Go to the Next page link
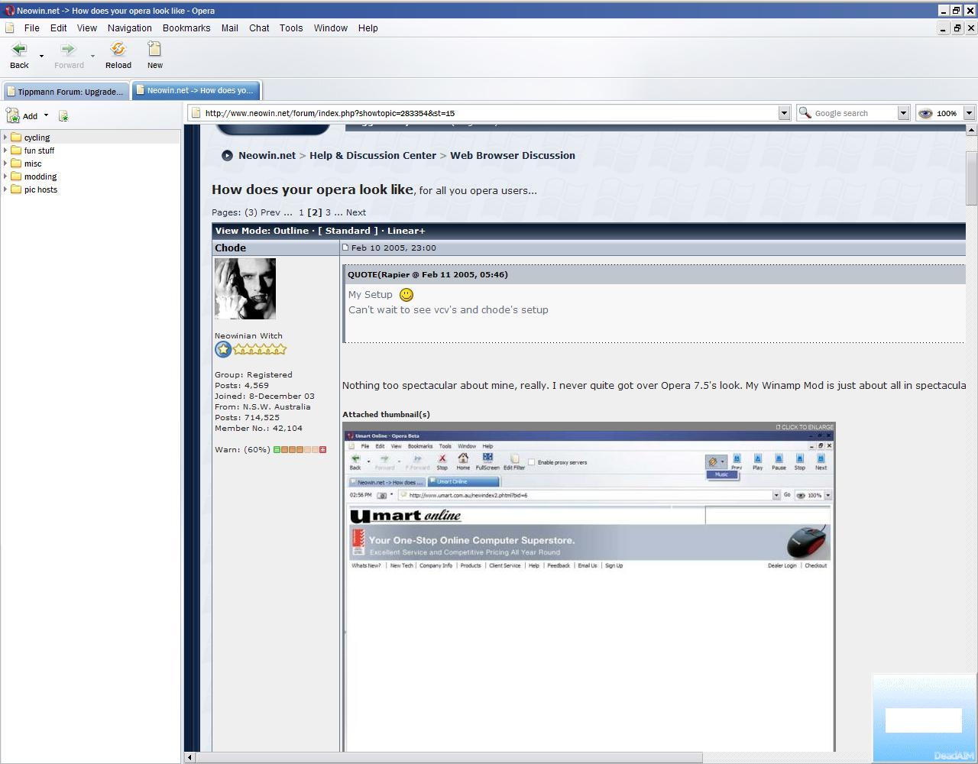978x764 pixels. pyautogui.click(x=356, y=212)
